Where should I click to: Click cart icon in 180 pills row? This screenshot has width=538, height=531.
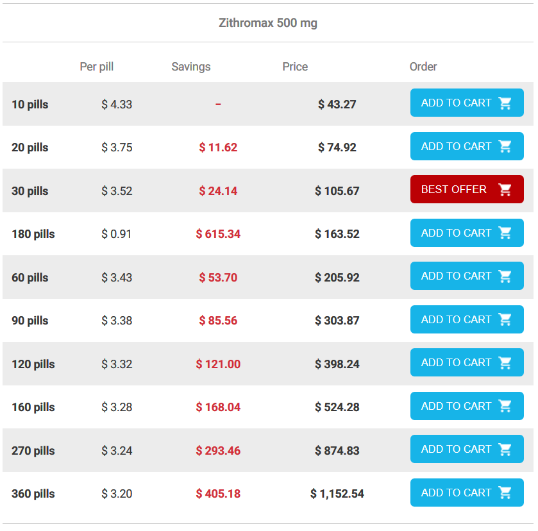[x=505, y=233]
